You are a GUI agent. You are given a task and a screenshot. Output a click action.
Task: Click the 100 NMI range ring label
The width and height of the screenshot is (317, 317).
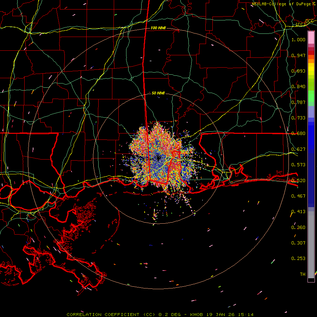[x=158, y=28]
